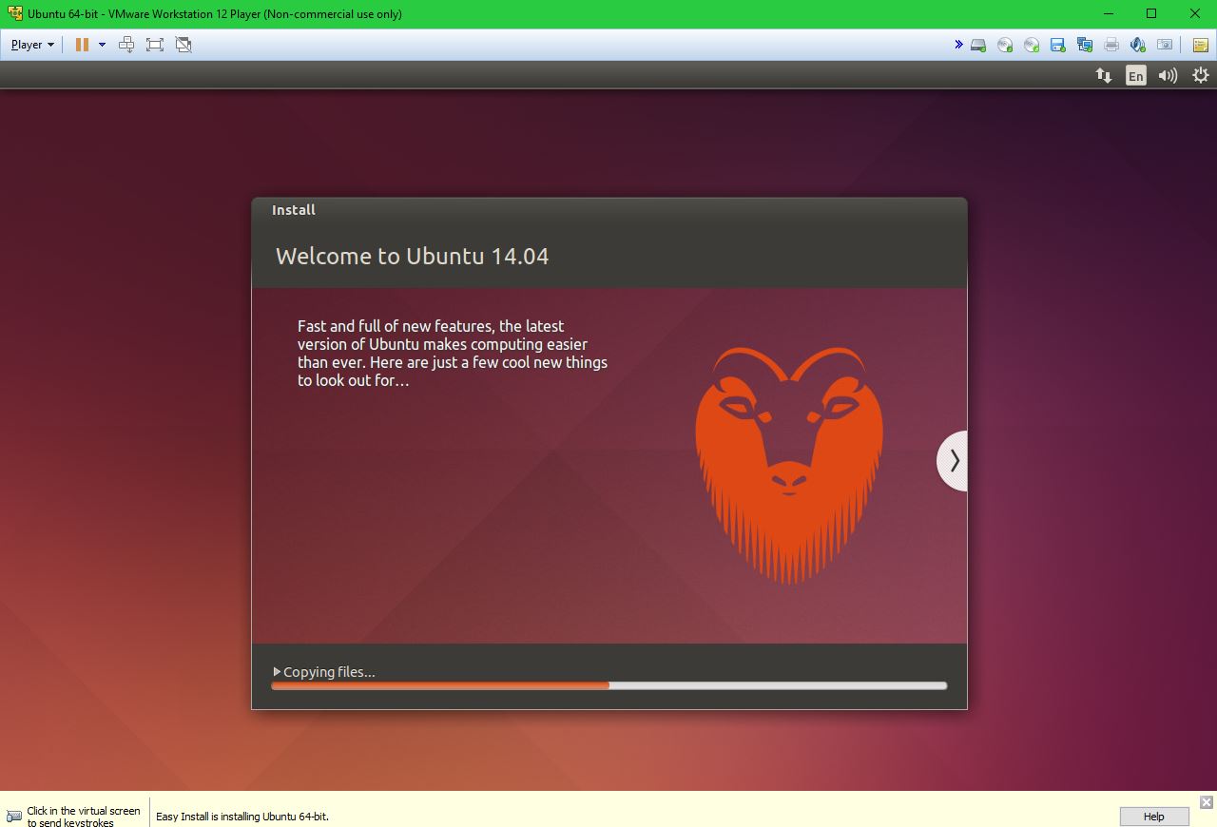Click the second CD/DVD drive icon

coord(1032,45)
